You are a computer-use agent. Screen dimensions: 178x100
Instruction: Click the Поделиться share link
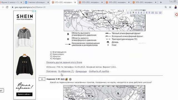click(x=81, y=71)
